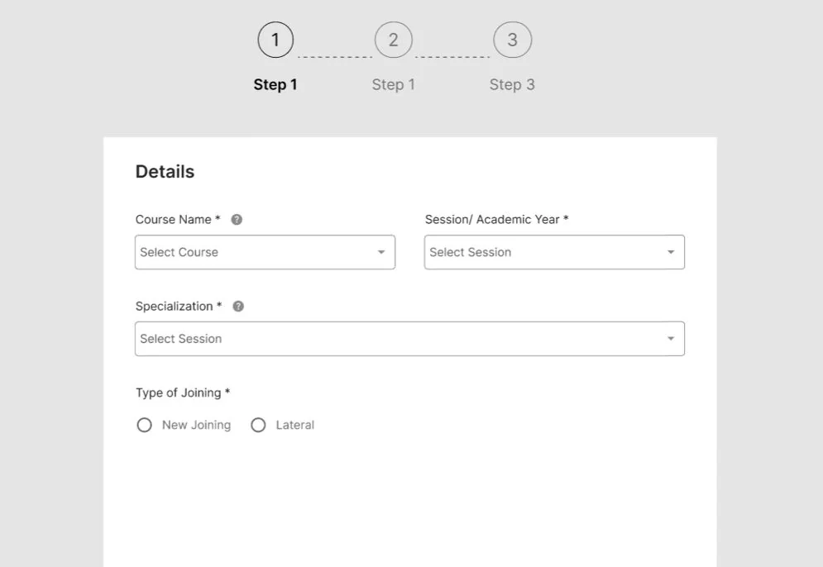Click the Step 3 label
Viewport: 823px width, 567px height.
pos(512,84)
